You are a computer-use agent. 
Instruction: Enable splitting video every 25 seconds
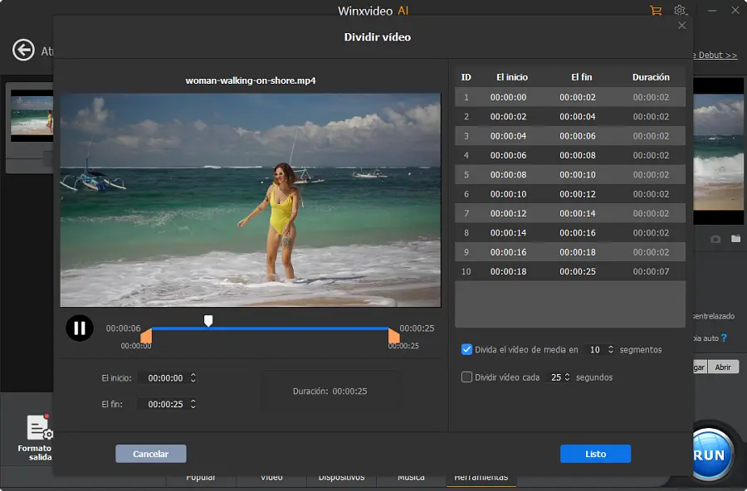click(x=467, y=377)
